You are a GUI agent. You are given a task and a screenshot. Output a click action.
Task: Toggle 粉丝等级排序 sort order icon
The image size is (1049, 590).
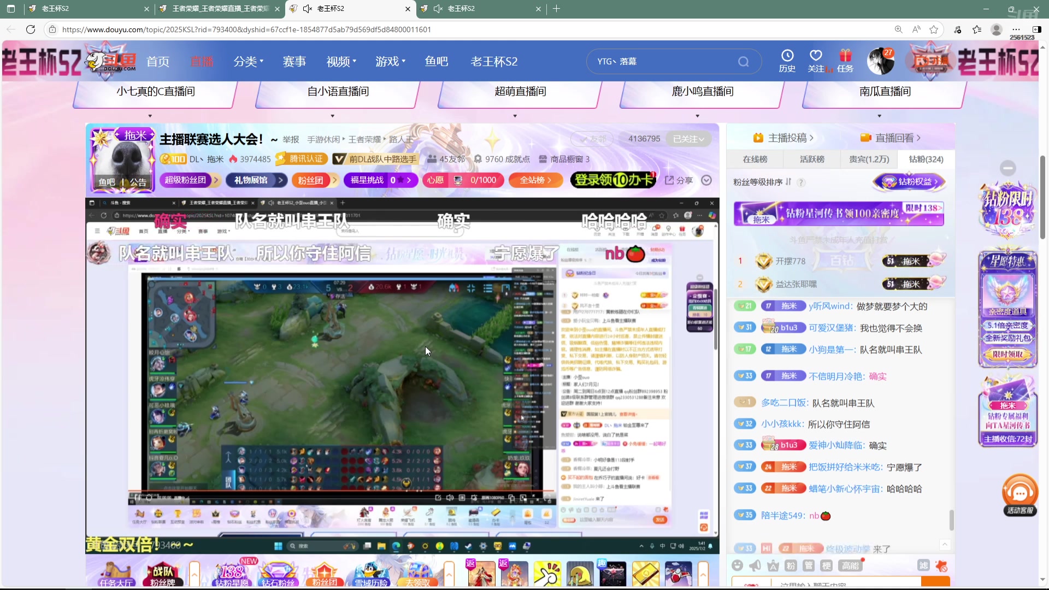click(788, 182)
